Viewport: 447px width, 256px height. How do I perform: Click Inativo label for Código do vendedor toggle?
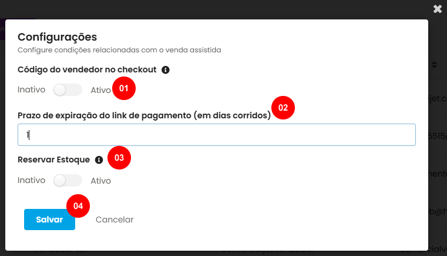coord(31,90)
